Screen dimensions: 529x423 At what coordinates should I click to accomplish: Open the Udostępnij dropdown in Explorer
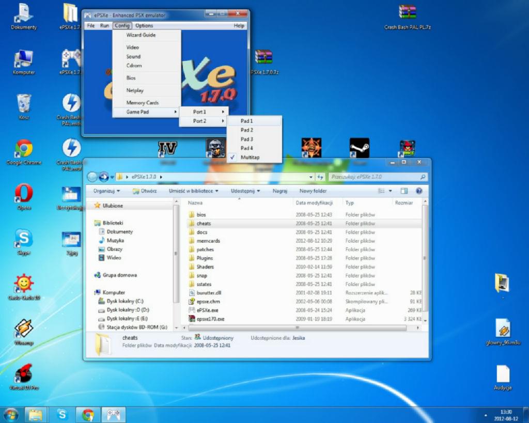245,191
